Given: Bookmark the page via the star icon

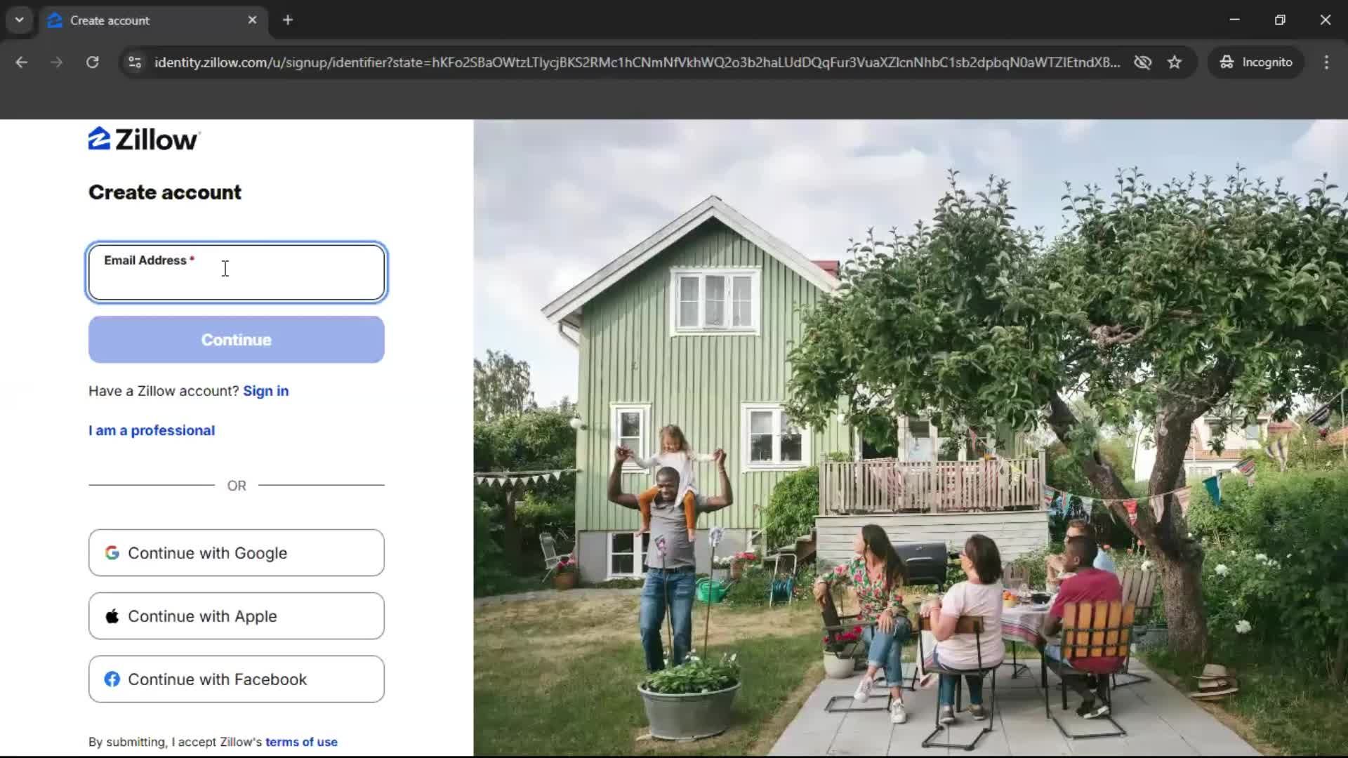Looking at the screenshot, I should coord(1175,62).
